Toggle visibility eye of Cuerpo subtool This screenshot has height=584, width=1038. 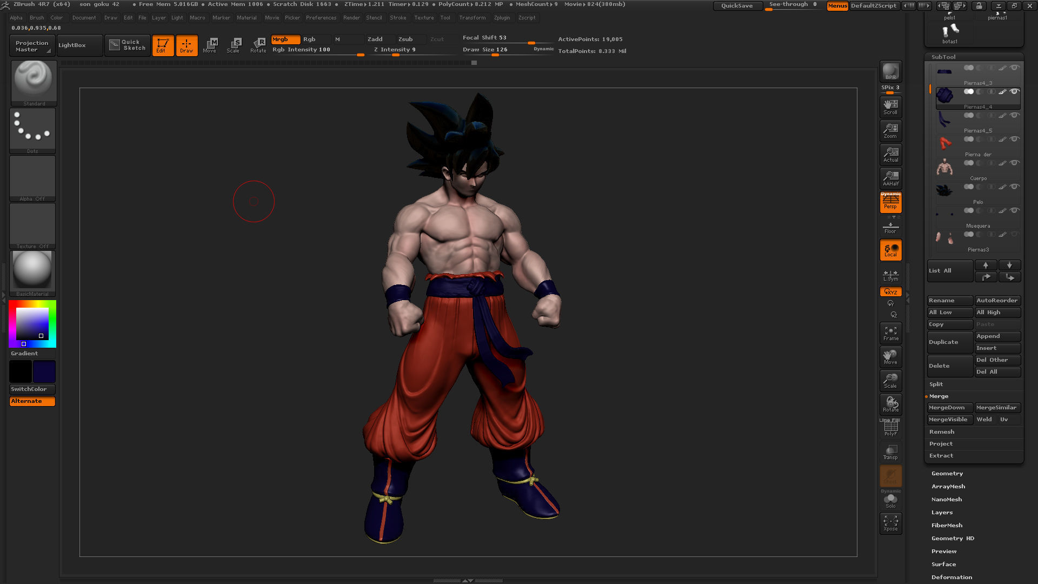(x=1015, y=163)
